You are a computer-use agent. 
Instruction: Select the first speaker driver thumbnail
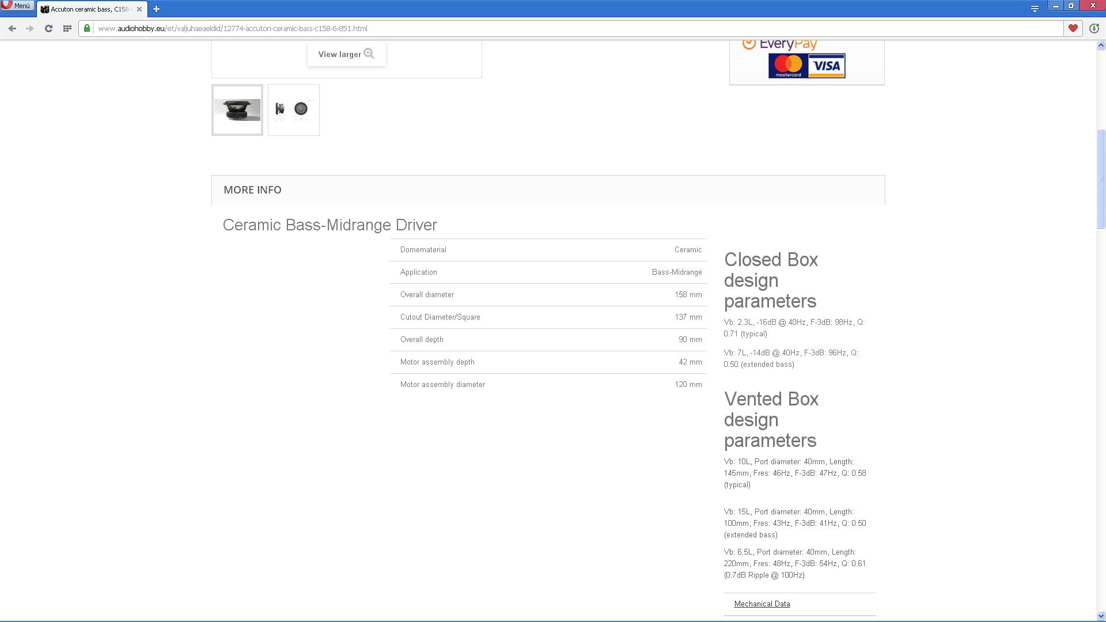tap(237, 110)
